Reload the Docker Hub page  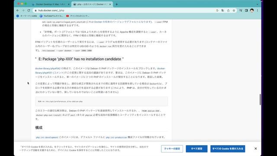pyautogui.click(x=29, y=10)
